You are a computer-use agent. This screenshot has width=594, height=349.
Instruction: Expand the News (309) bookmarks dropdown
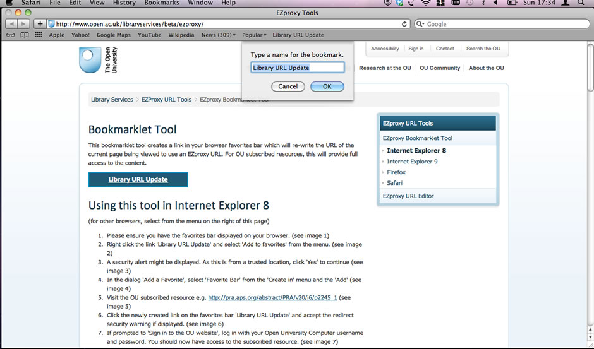pyautogui.click(x=219, y=35)
